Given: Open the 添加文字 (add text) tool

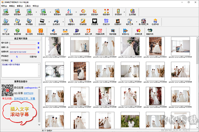Looking at the screenshot, I should click(x=107, y=23).
